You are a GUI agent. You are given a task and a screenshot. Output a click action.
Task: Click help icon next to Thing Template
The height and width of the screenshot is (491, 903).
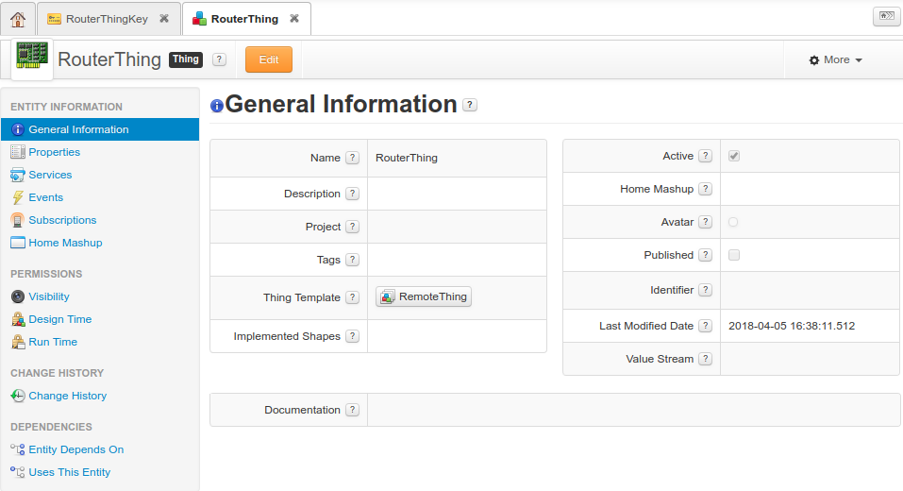pos(352,297)
